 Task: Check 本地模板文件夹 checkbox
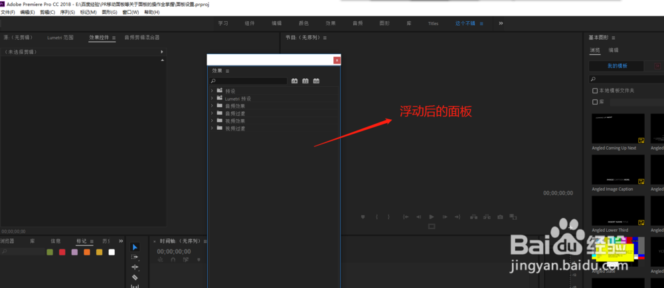(595, 91)
